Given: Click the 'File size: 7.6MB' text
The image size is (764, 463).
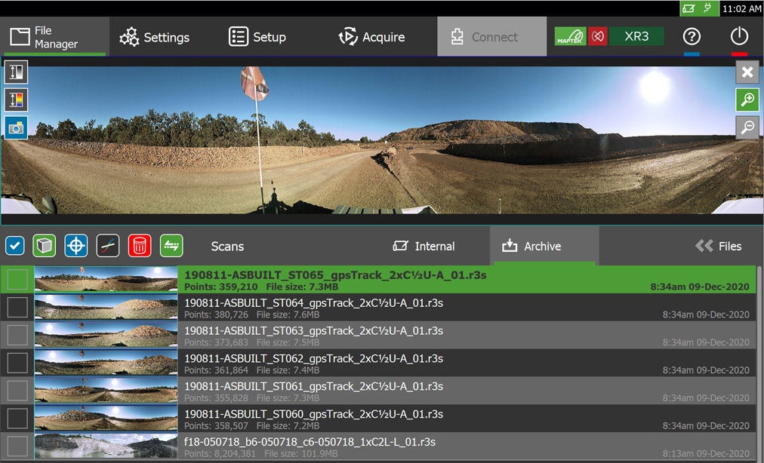Looking at the screenshot, I should (288, 314).
